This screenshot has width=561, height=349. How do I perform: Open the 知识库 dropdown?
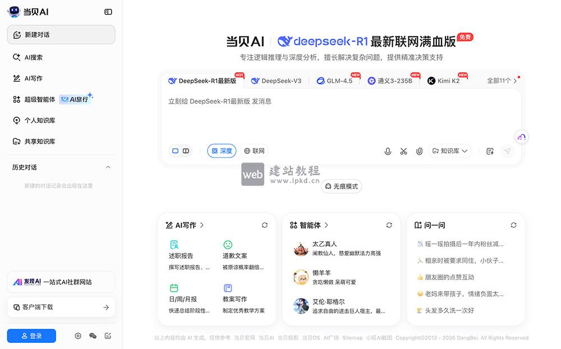(x=450, y=151)
